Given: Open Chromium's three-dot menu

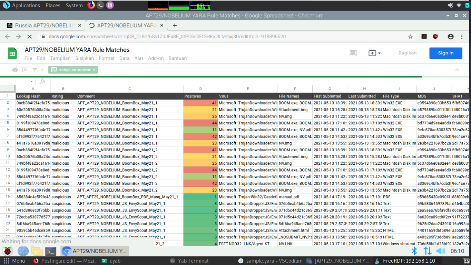Looking at the screenshot, I should coord(462,37).
